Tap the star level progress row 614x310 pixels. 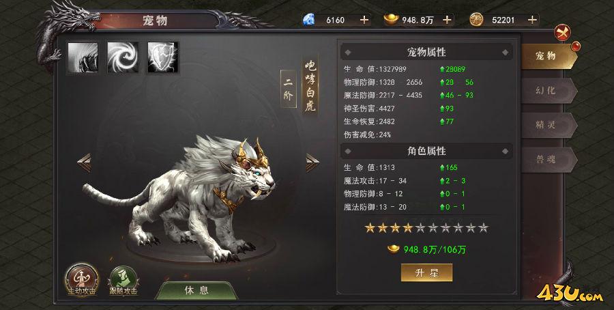426,227
